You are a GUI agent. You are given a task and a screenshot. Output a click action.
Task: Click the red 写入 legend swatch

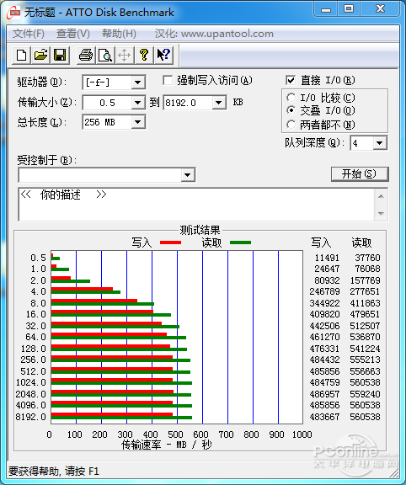click(170, 242)
